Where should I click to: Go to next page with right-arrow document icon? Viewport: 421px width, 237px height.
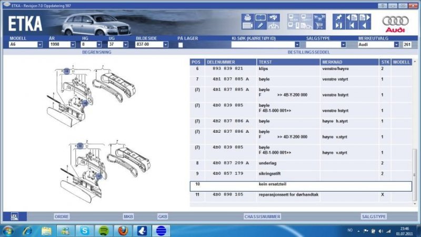tap(365, 18)
